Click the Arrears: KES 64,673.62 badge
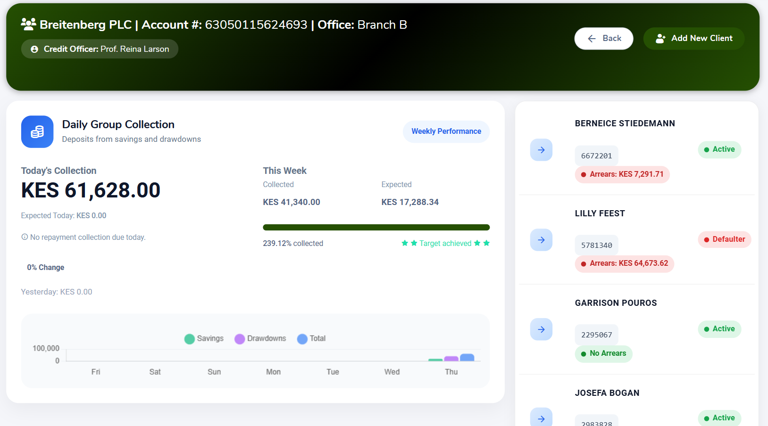The width and height of the screenshot is (768, 426). [625, 263]
